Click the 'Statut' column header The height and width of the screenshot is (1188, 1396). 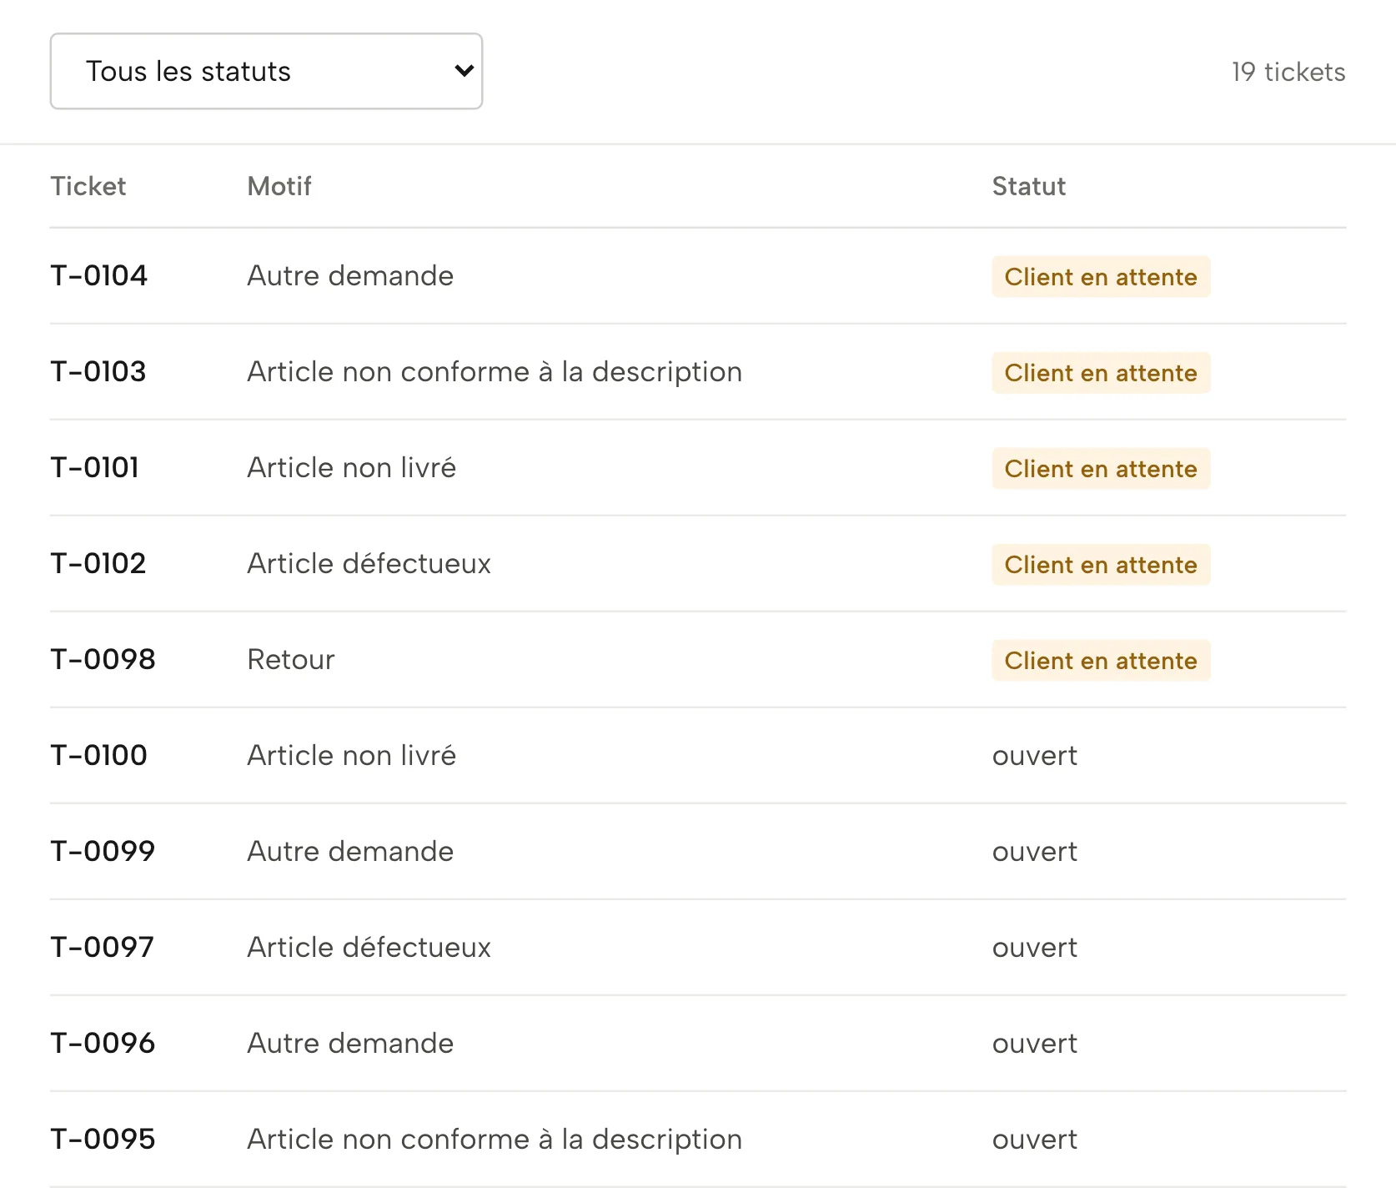pyautogui.click(x=1029, y=186)
